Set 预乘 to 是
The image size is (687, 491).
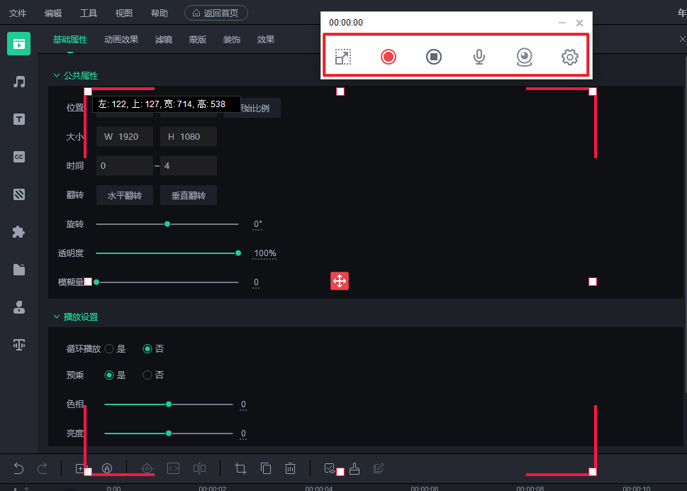tap(109, 375)
